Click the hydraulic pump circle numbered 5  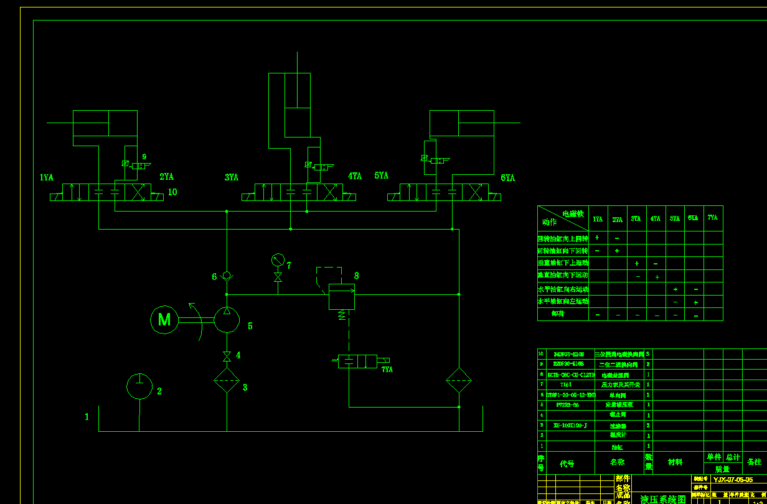click(227, 320)
